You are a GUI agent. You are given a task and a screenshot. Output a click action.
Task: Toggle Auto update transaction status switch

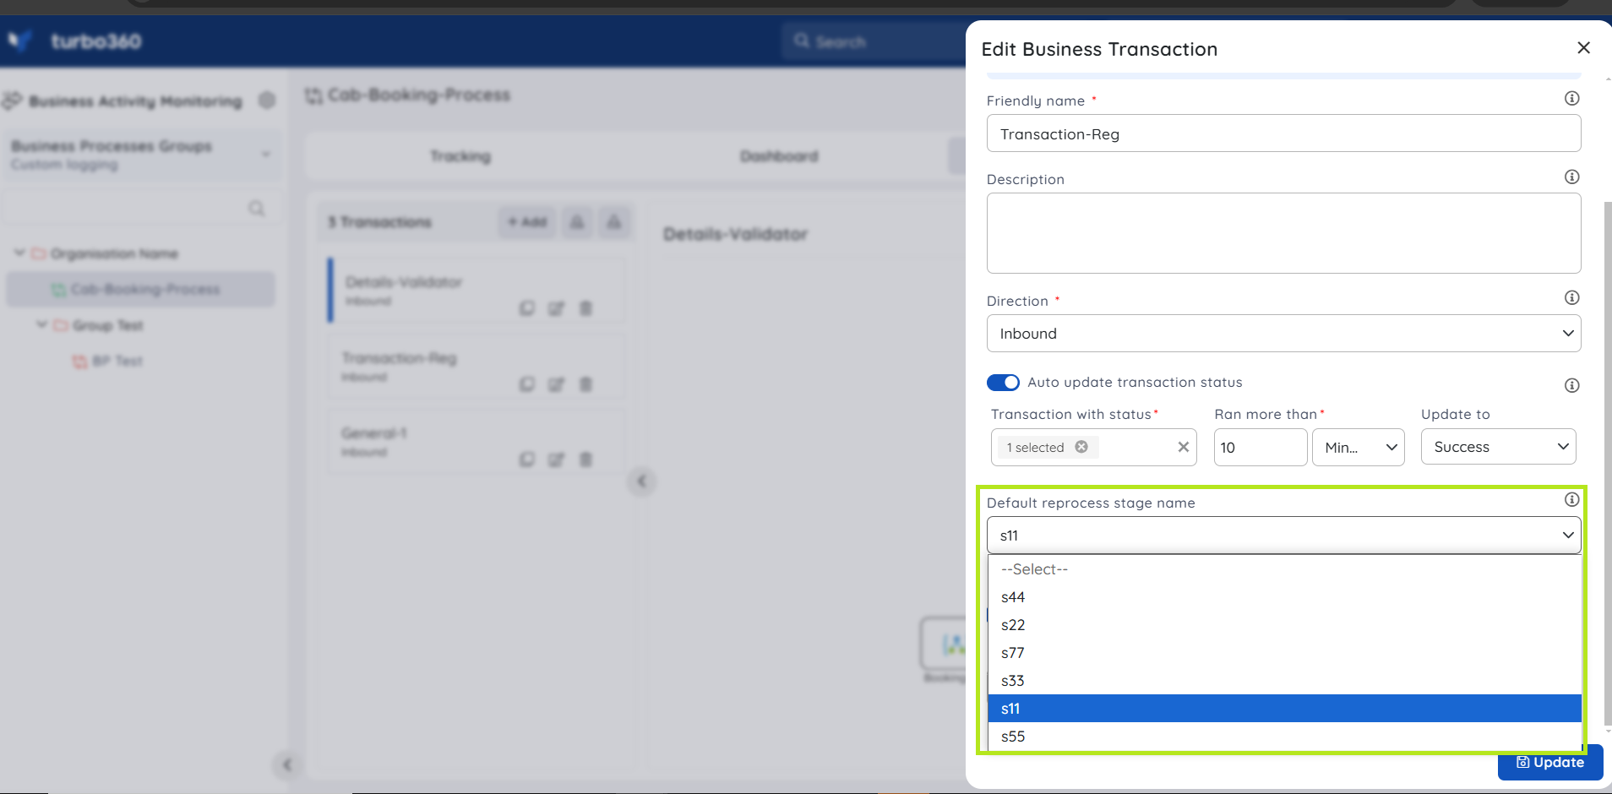pyautogui.click(x=1003, y=383)
